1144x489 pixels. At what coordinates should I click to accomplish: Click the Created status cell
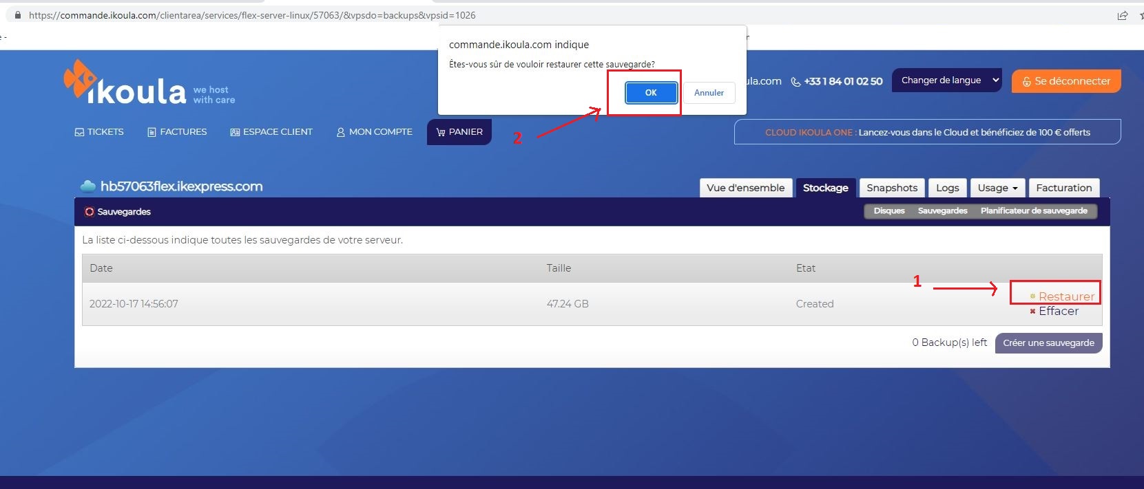(x=815, y=304)
